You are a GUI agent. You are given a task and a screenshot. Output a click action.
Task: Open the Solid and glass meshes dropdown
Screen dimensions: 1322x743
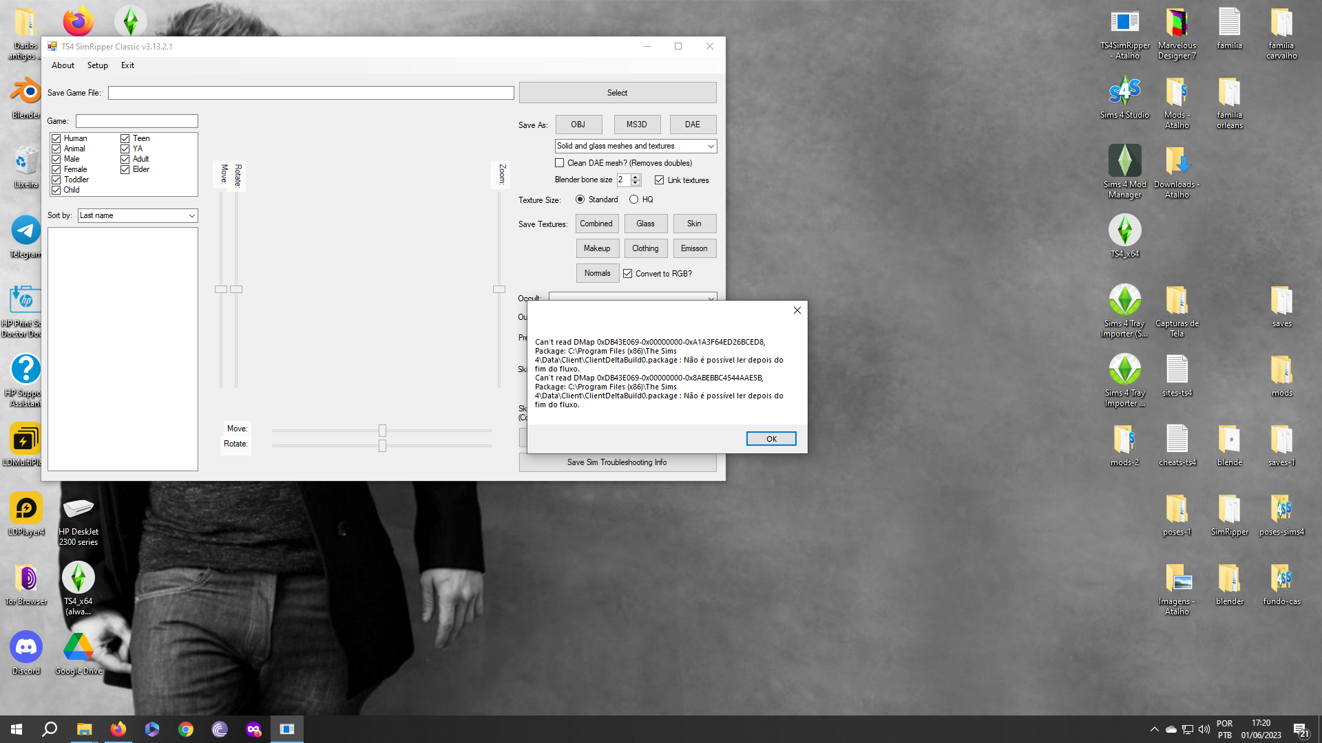711,146
